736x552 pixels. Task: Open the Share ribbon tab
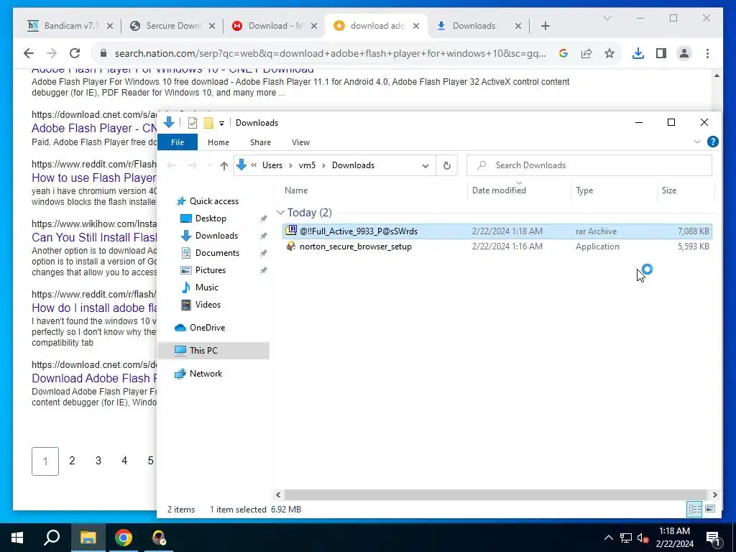point(260,142)
